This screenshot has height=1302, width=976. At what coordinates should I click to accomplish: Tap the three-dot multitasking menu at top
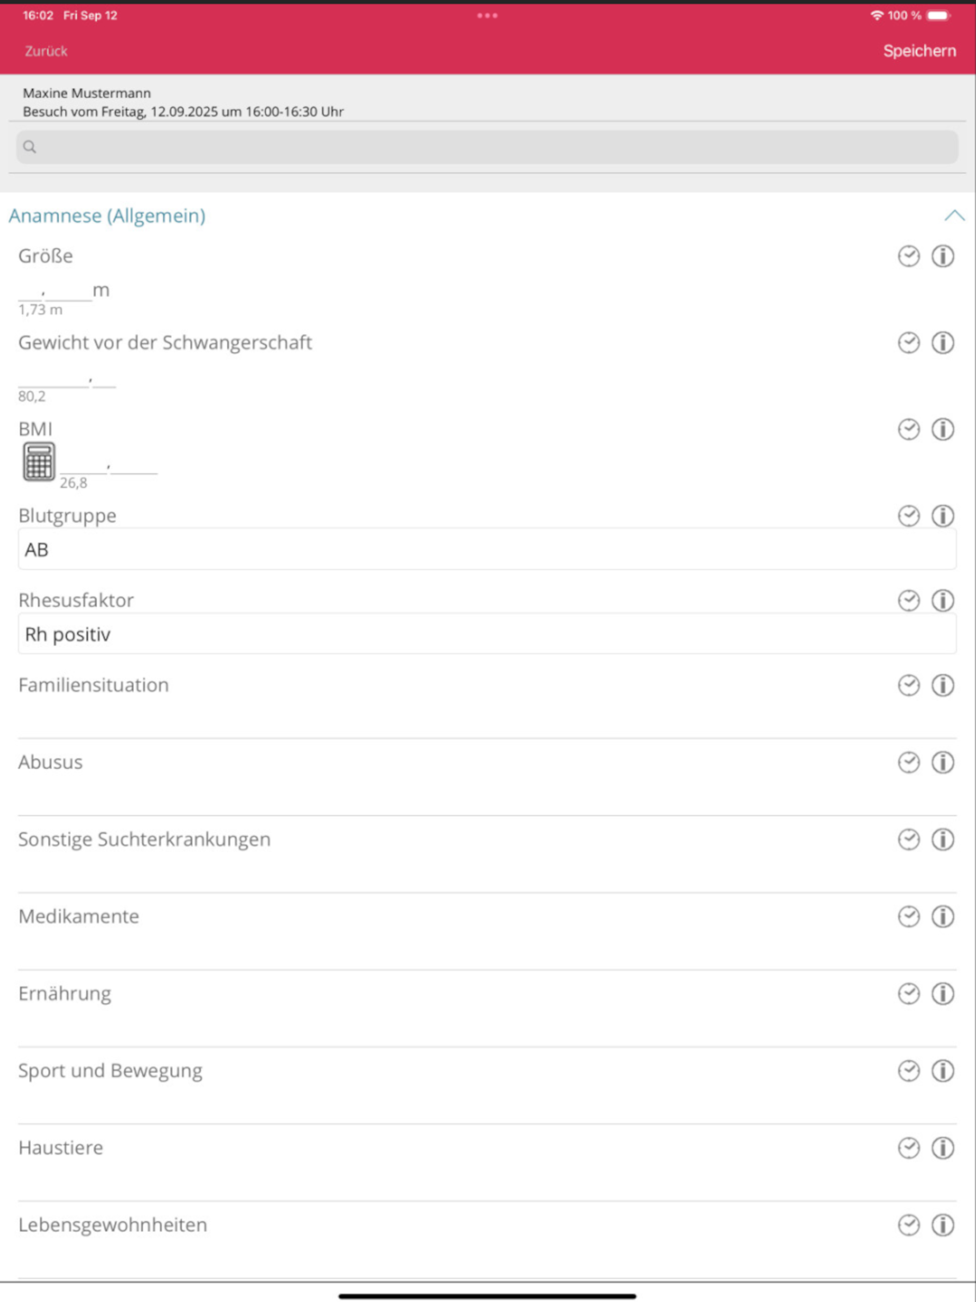(x=487, y=15)
